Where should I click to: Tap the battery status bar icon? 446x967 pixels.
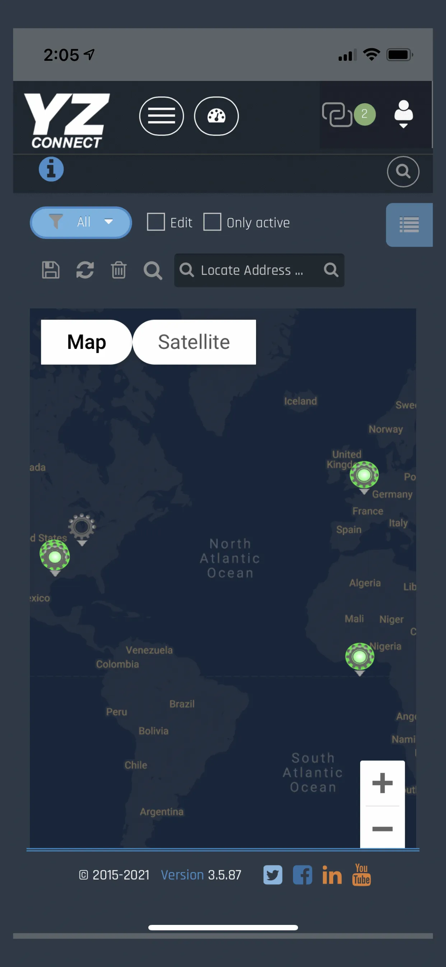(x=400, y=55)
